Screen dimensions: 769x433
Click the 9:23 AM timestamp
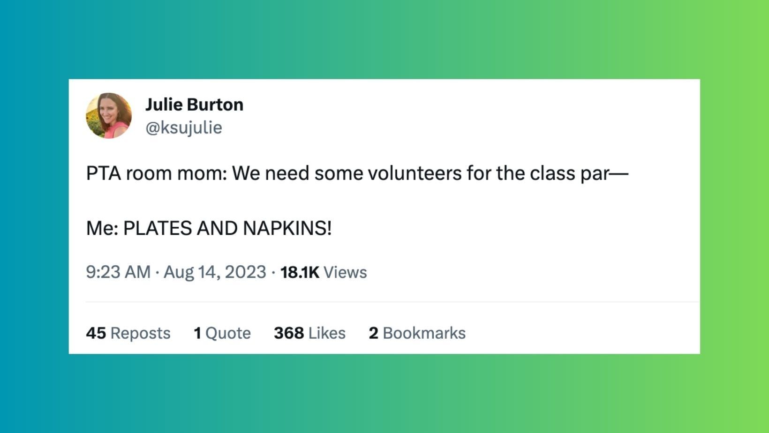(118, 272)
